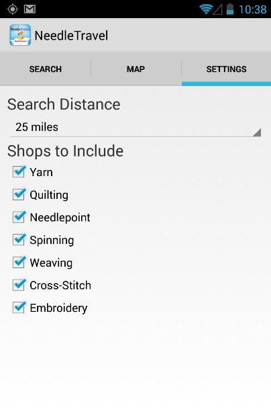Disable the Needlepoint shops checkbox
The height and width of the screenshot is (418, 271).
click(19, 217)
